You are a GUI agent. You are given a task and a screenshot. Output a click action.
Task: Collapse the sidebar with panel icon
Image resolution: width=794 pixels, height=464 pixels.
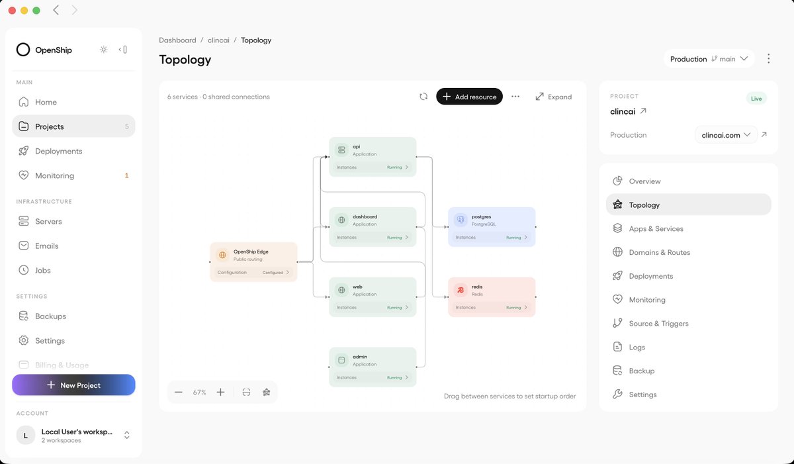[x=123, y=50]
